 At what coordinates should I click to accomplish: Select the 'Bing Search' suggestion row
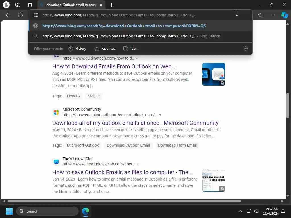(x=140, y=36)
